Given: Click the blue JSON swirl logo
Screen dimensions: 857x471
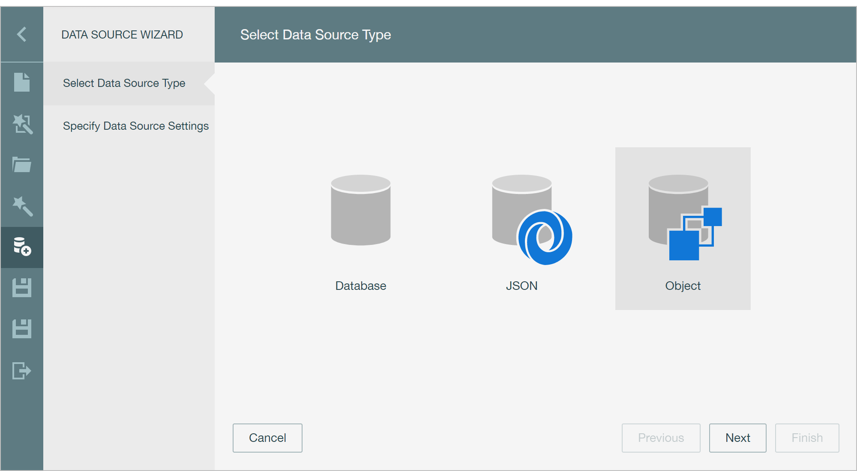Looking at the screenshot, I should click(545, 238).
